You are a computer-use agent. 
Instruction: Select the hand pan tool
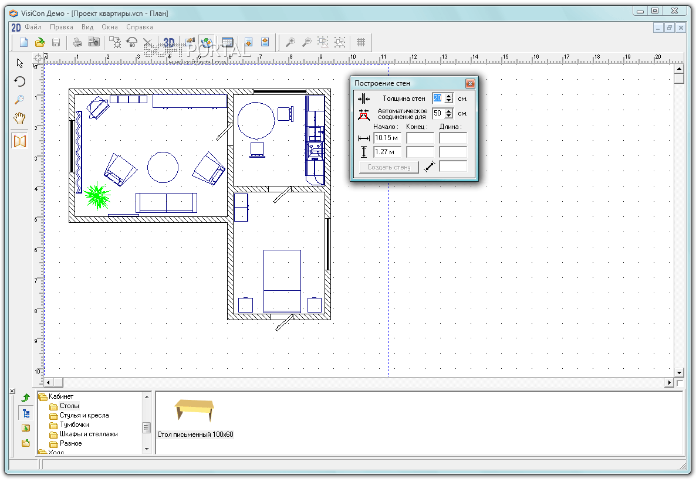[x=19, y=118]
